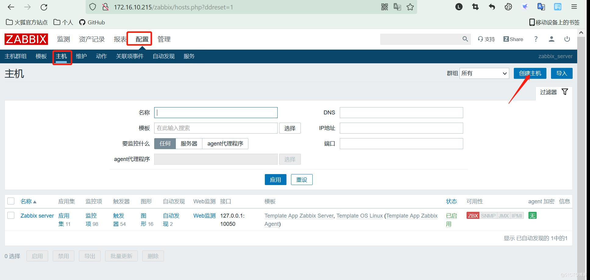590x280 pixels.
Task: Select agent代理程序 monitoring option
Action: 225,143
